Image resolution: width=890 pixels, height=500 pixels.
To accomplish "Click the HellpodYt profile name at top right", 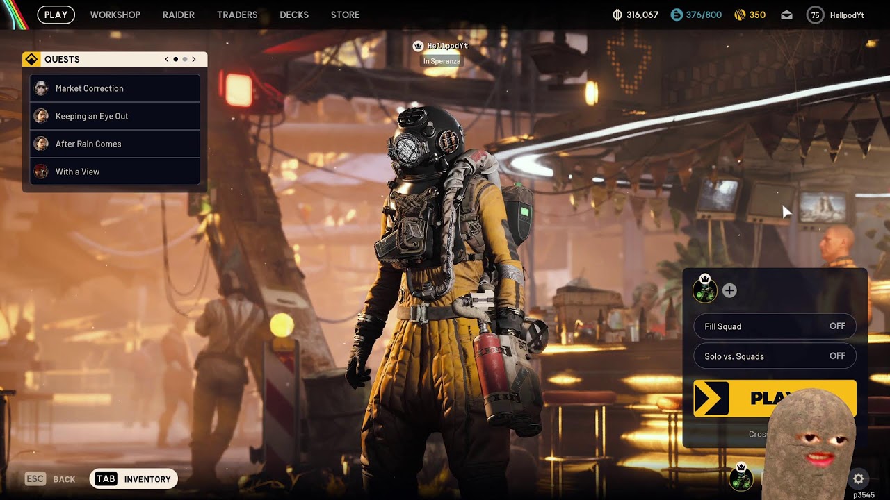I will 847,15.
